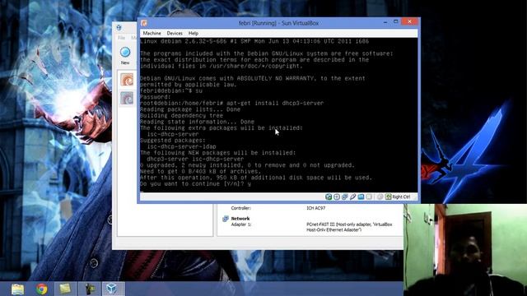Close the febri VM window

click(x=410, y=22)
